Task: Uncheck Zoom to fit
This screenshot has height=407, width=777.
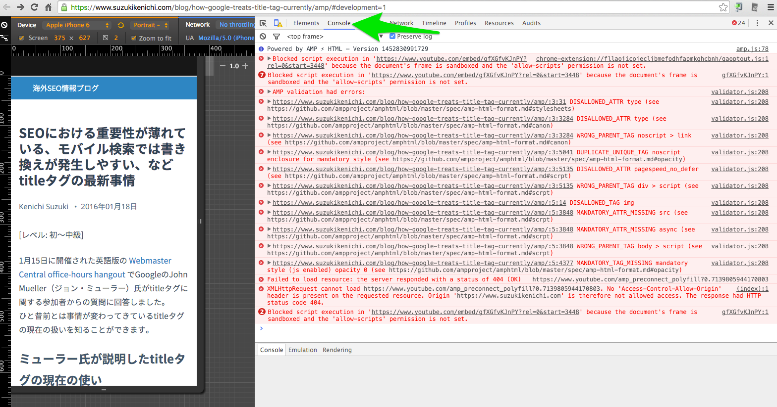Action: 134,38
